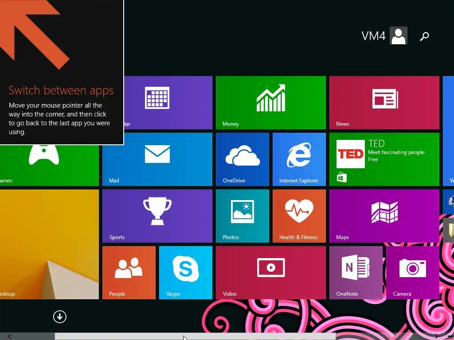Screen dimensions: 454x340
Task: Open the VM4 user account picture
Action: pos(399,35)
